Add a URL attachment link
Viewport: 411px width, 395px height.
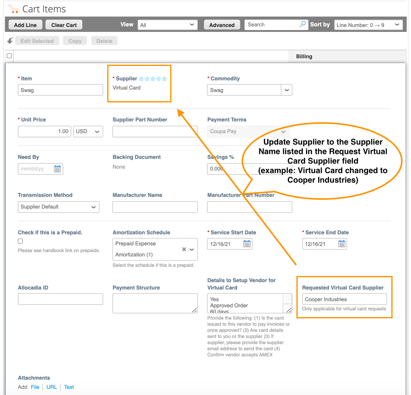52,387
